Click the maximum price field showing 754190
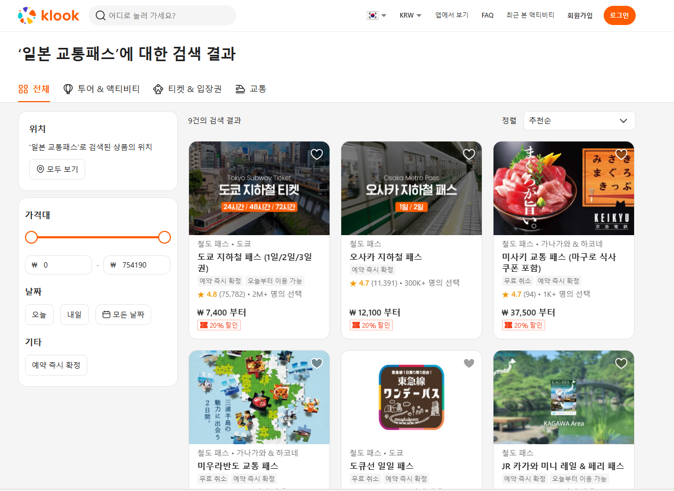674x491 pixels. [137, 265]
